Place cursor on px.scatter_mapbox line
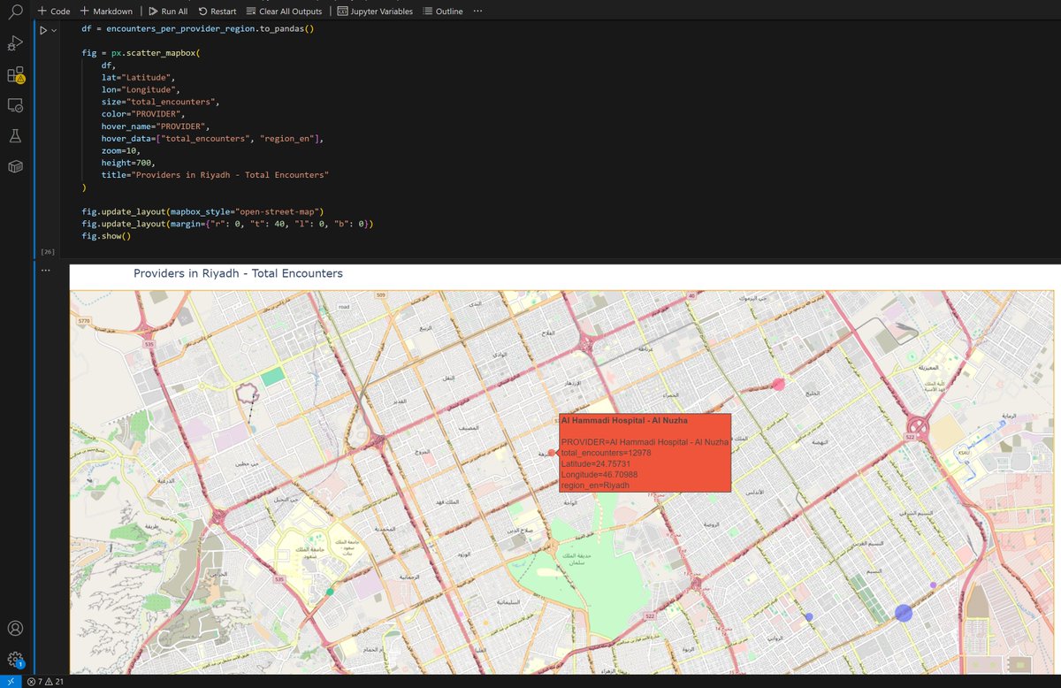 141,53
